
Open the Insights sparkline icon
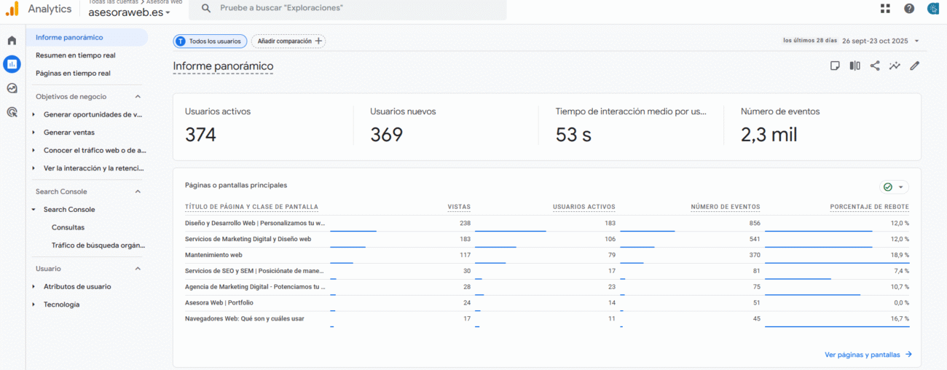pyautogui.click(x=895, y=66)
